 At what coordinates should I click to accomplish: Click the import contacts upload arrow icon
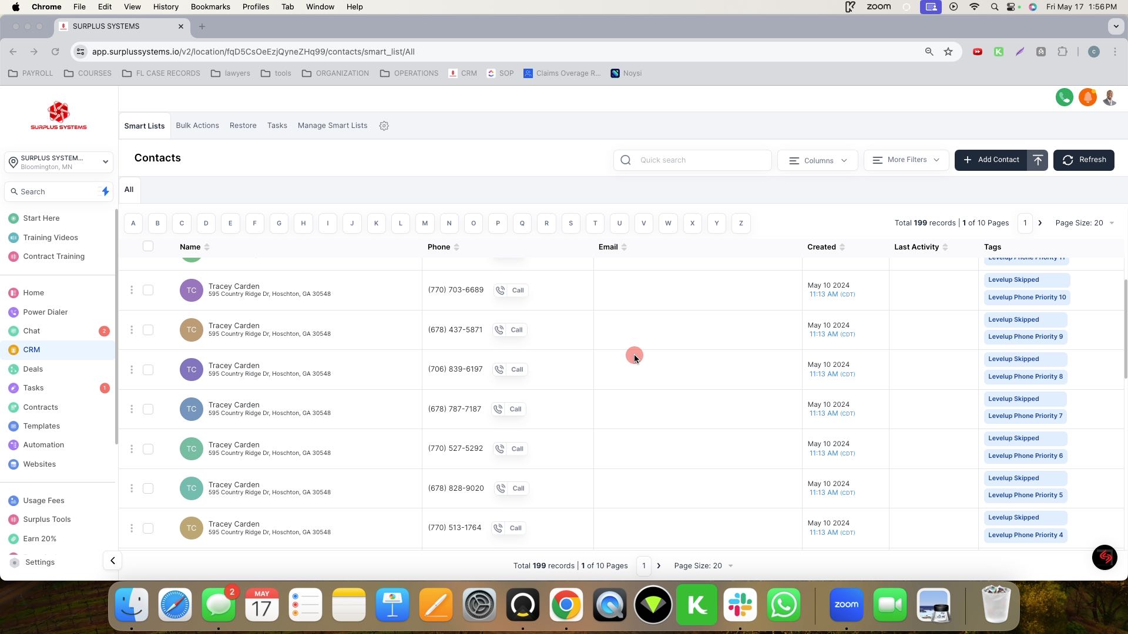[x=1038, y=160]
